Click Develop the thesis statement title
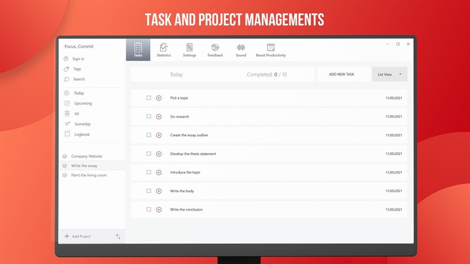This screenshot has width=470, height=264. click(193, 154)
